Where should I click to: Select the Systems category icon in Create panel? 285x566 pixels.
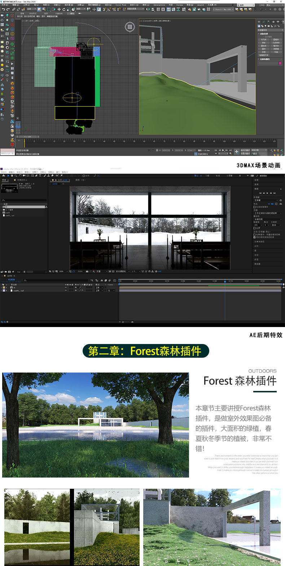(x=279, y=26)
